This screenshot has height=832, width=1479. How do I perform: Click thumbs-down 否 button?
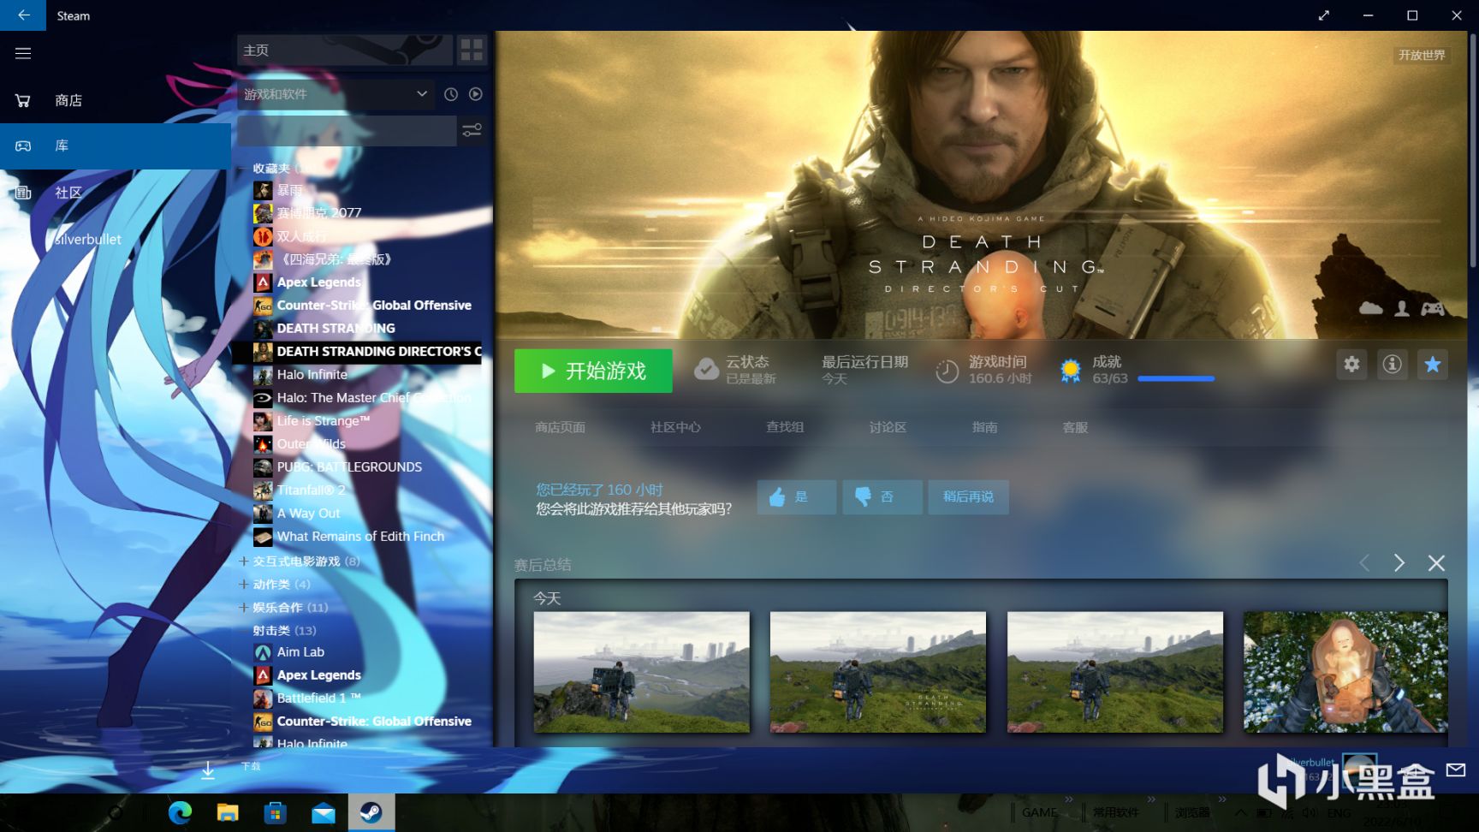[882, 496]
